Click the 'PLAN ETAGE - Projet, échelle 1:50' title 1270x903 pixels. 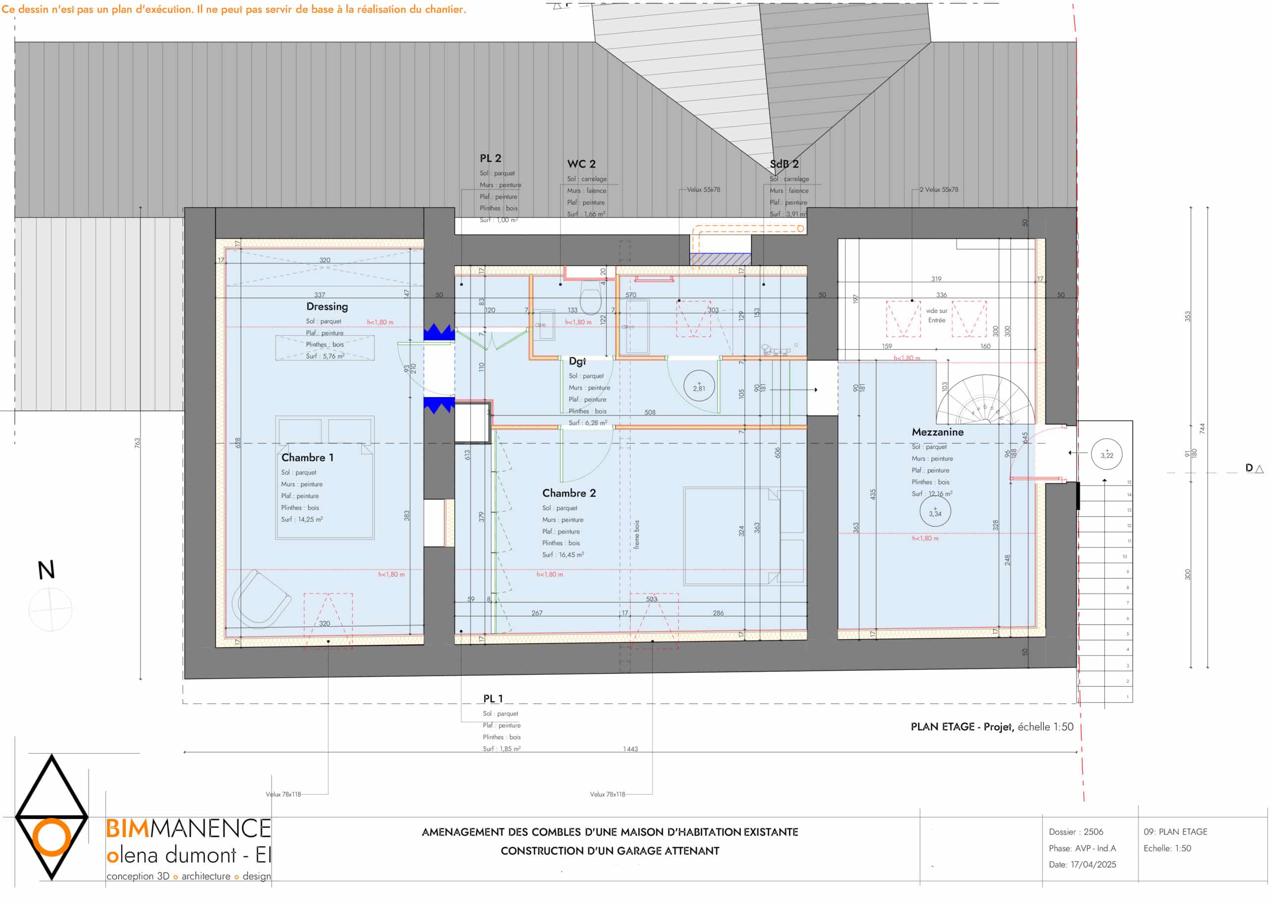(992, 727)
